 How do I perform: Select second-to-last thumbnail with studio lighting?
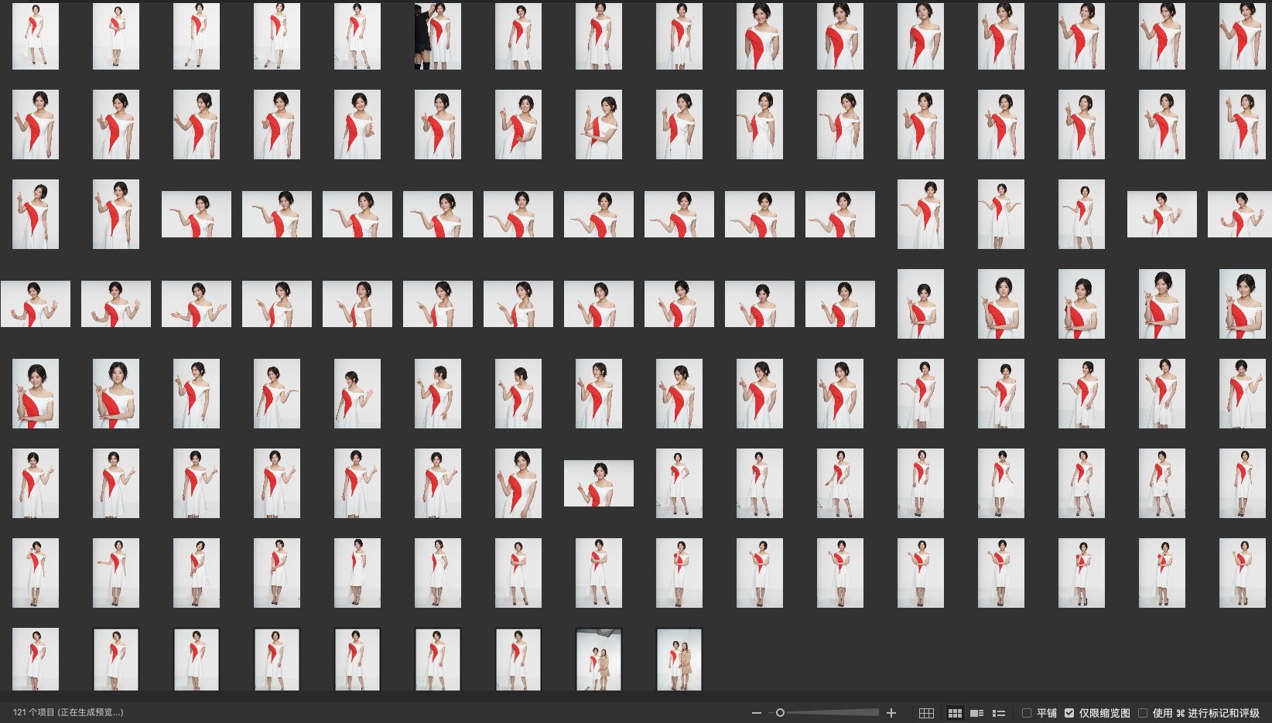click(599, 660)
